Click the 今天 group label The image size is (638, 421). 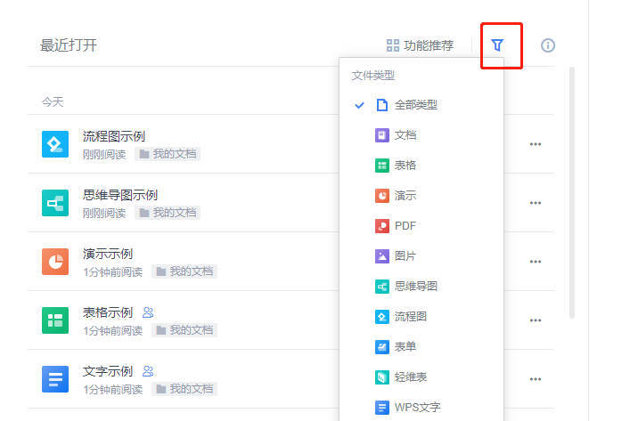53,101
